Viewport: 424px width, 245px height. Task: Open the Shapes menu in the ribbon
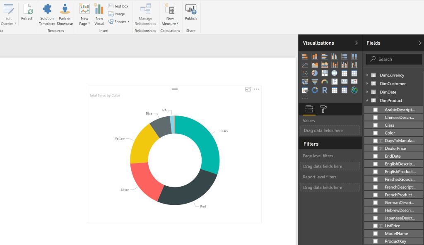point(119,22)
